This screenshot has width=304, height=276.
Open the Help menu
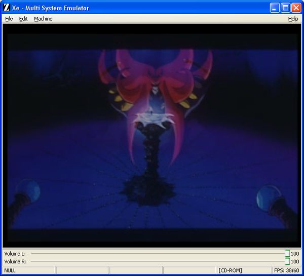(x=293, y=19)
